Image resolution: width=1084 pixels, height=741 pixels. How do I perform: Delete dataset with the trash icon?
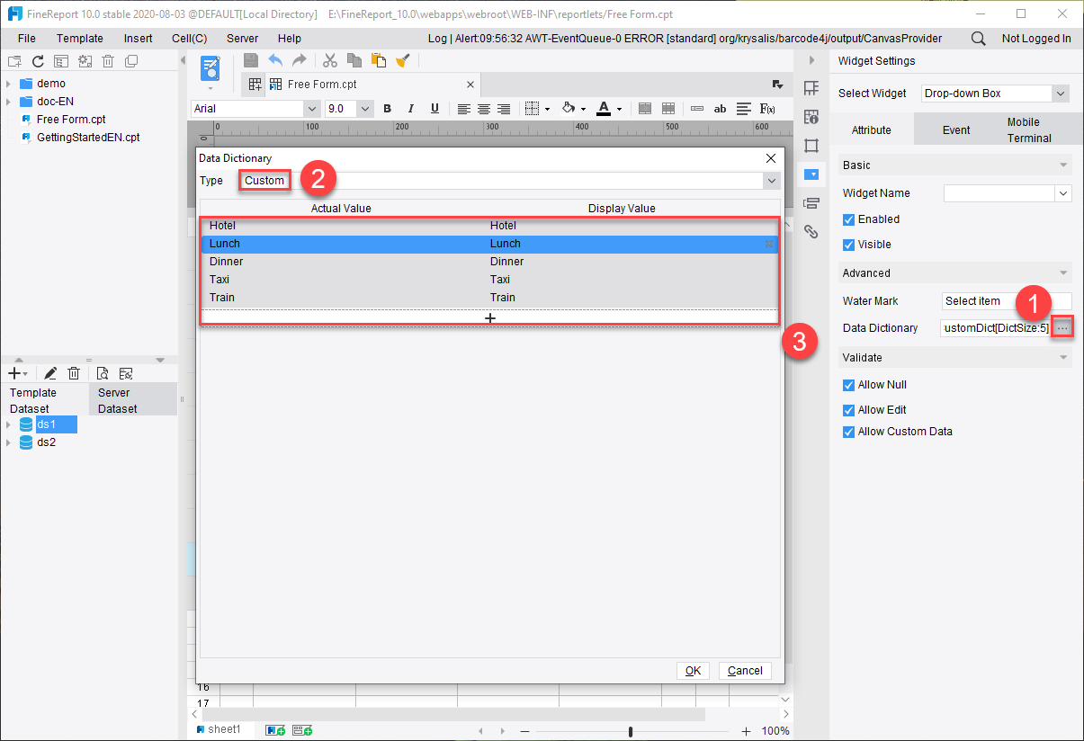click(75, 373)
